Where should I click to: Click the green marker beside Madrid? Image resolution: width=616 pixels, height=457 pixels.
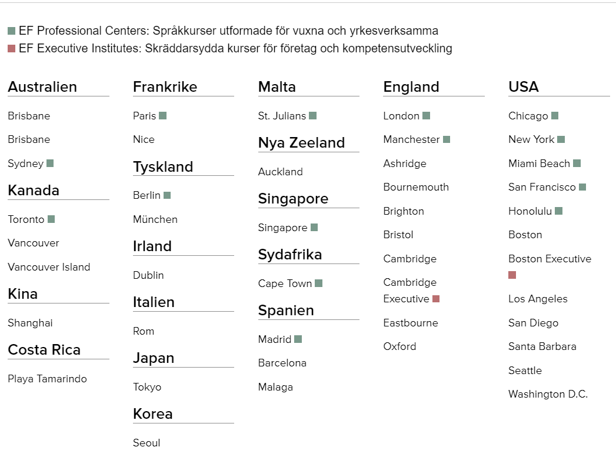click(298, 339)
